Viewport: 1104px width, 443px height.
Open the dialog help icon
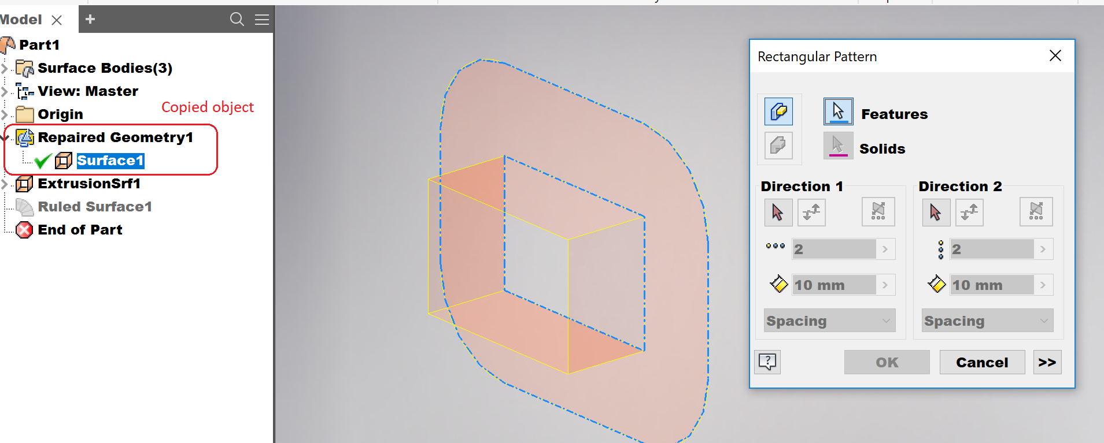pos(767,362)
